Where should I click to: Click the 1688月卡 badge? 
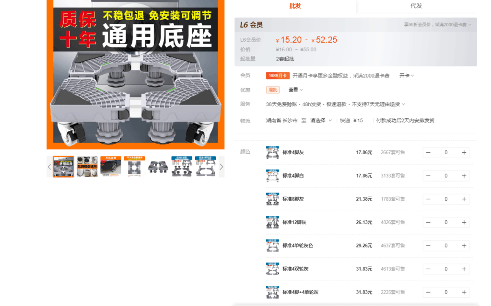click(x=278, y=76)
